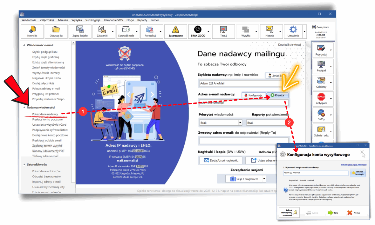The image size is (375, 225).
Task: Open Odbicia i odp. in right panel
Action: point(321,131)
